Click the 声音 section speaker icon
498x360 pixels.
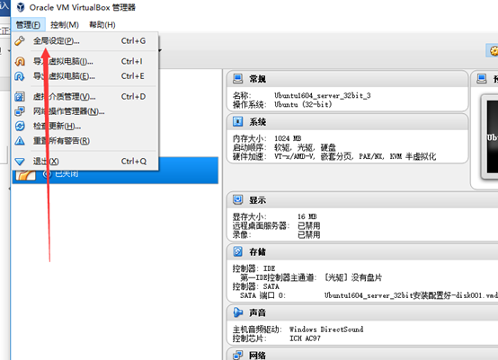coord(237,312)
